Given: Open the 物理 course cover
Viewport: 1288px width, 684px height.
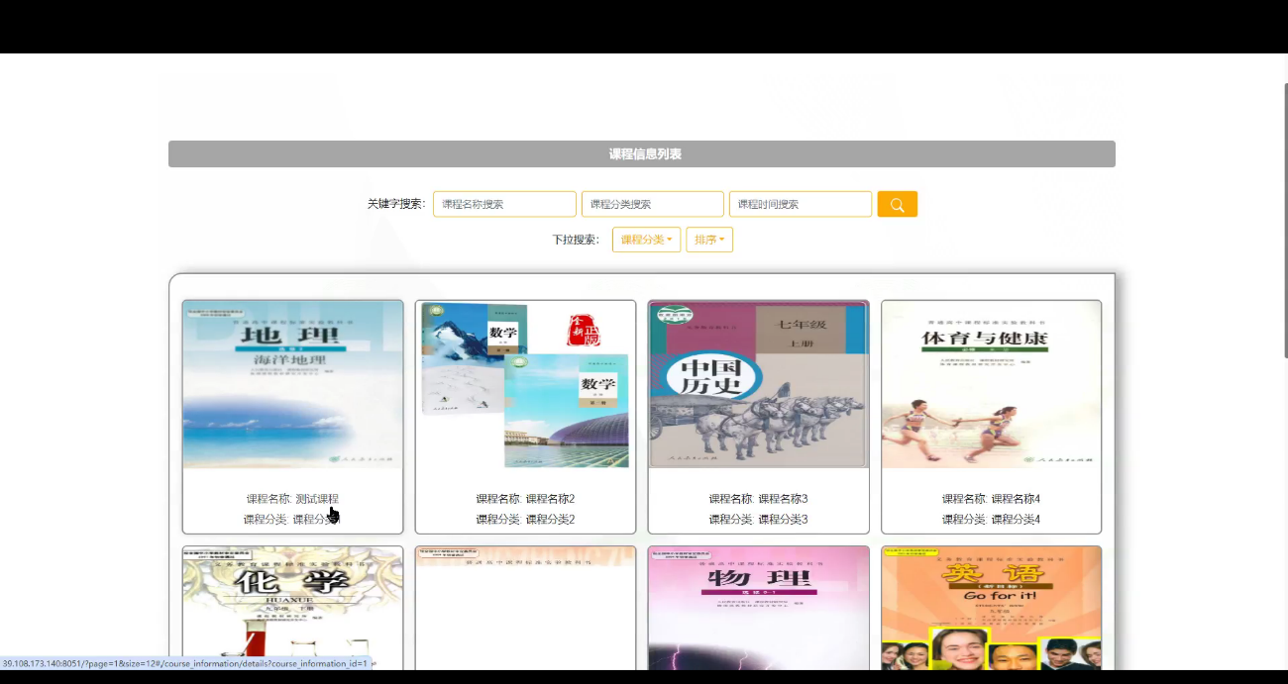Looking at the screenshot, I should tap(759, 609).
